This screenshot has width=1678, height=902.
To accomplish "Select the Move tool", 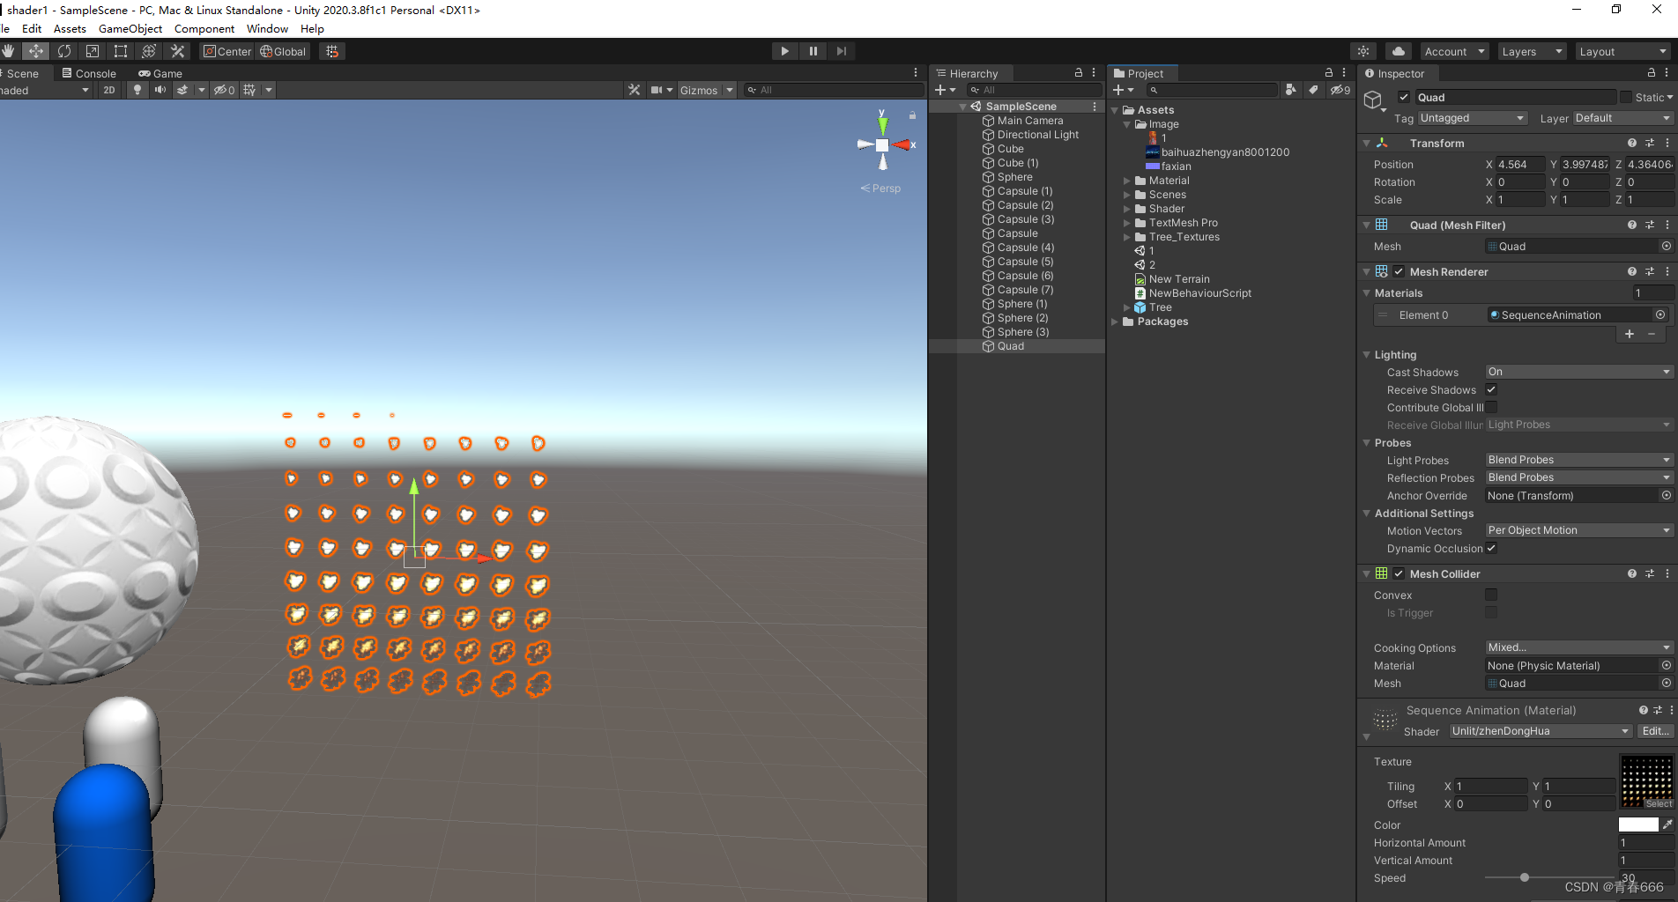I will point(35,51).
